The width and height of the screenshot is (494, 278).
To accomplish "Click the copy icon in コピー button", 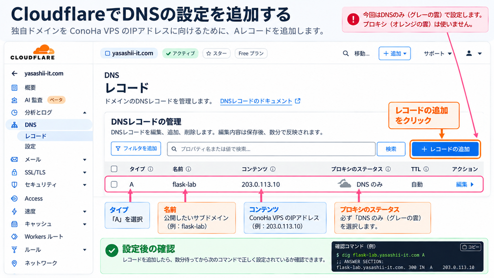I will tap(465, 247).
